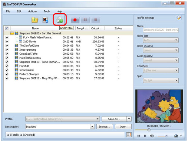The width and height of the screenshot is (188, 142).
Task: Toggle the select-all checkbox in header
Action: pos(7,28)
